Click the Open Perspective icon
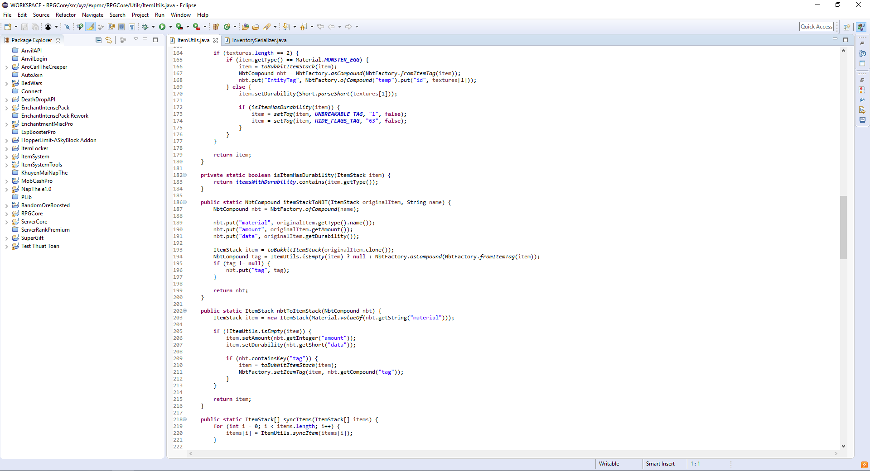The image size is (870, 471). click(846, 27)
